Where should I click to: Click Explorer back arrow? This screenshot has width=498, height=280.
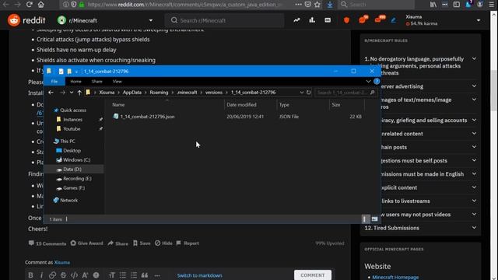coord(51,93)
